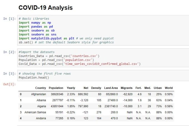The width and height of the screenshot is (189, 126).
Task: Click the Med. column header
Action: click(x=148, y=88)
